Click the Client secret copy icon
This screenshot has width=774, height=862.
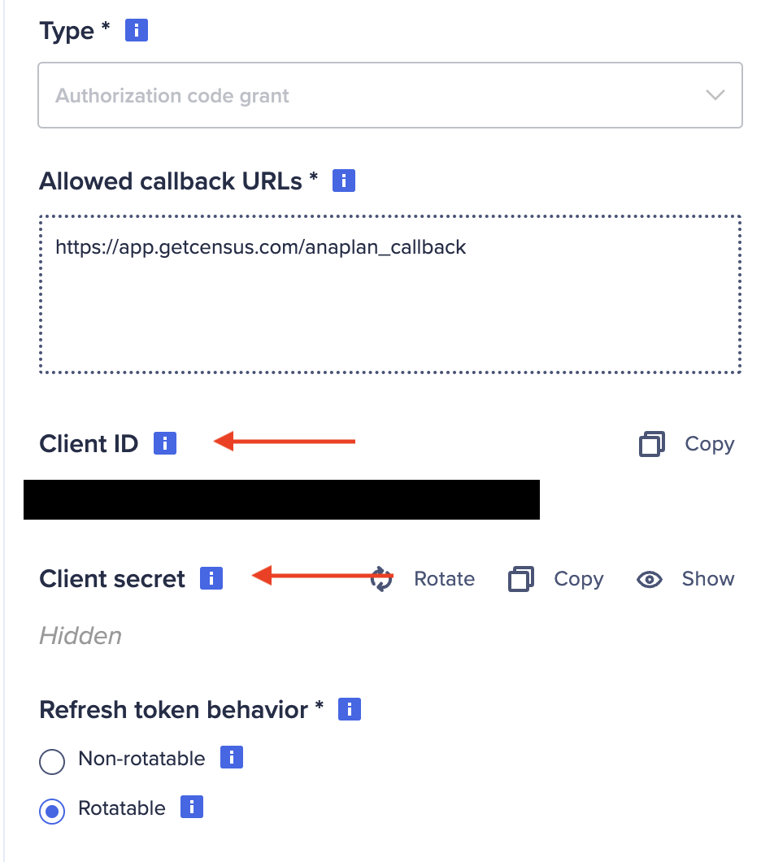(520, 579)
